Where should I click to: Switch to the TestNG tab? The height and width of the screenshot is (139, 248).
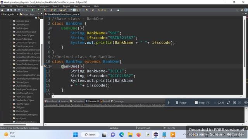point(105,101)
